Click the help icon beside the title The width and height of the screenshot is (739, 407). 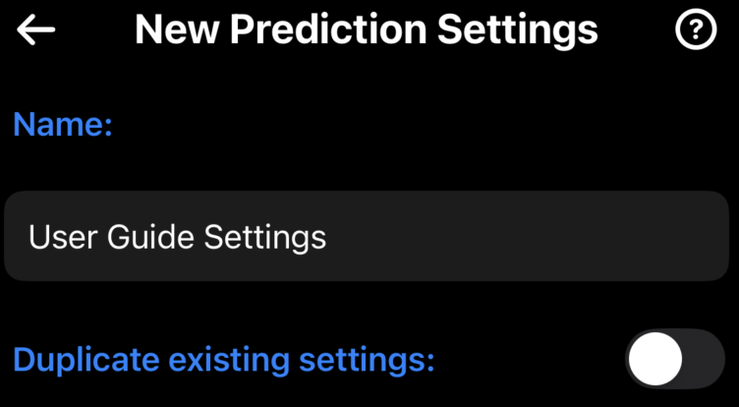coord(696,30)
